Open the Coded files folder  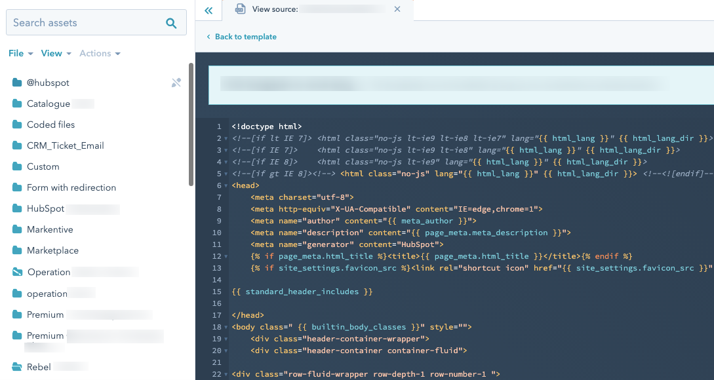pyautogui.click(x=50, y=124)
